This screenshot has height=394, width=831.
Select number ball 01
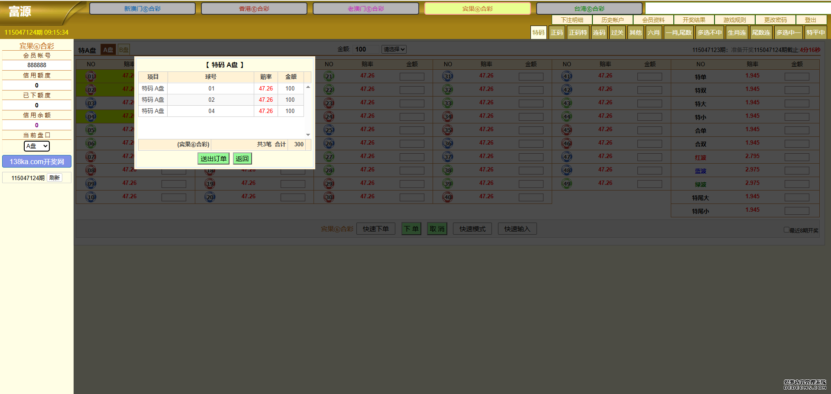(91, 77)
